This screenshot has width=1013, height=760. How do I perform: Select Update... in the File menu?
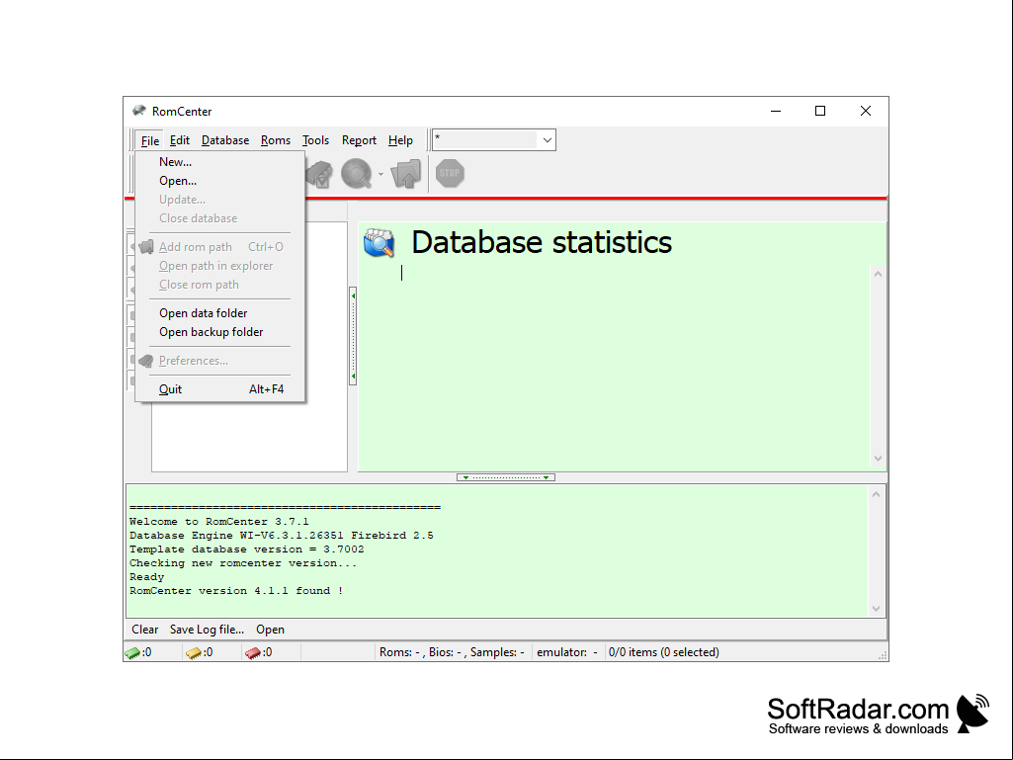(219, 200)
